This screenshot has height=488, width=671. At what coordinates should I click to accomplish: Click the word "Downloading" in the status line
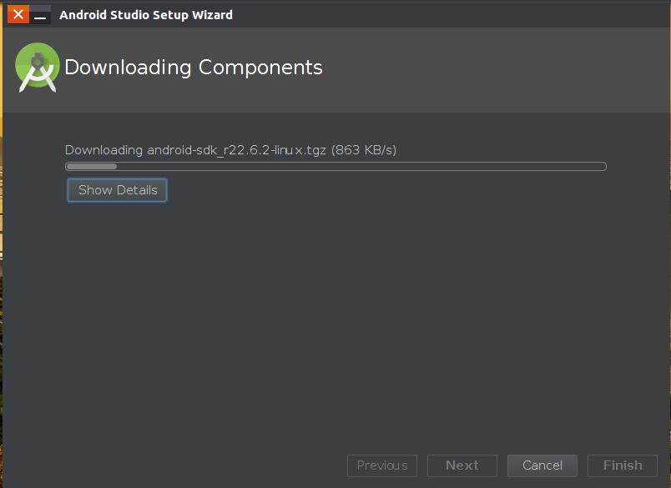(103, 150)
